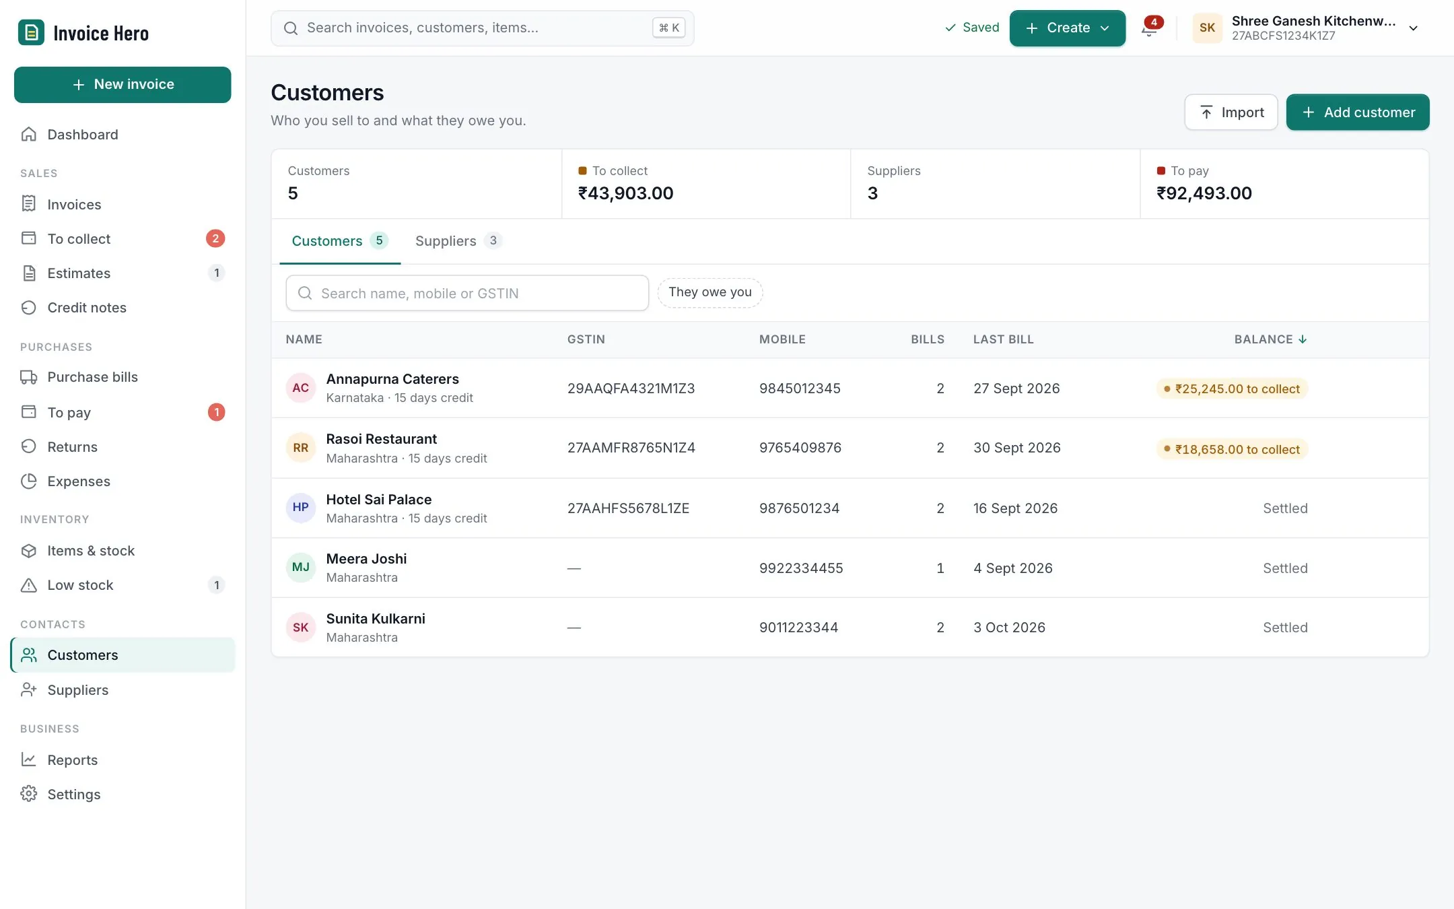Viewport: 1454px width, 909px height.
Task: Go to Credit notes in sidebar
Action: click(x=123, y=308)
